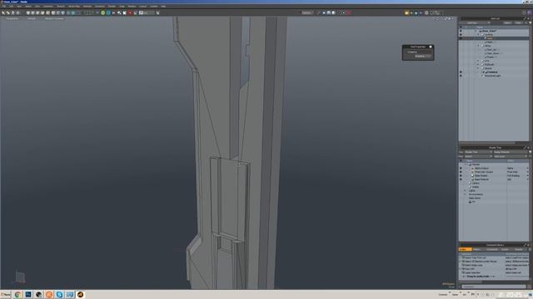Click the Perspective viewport label
Viewport: 533px width, 299px height.
12,18
